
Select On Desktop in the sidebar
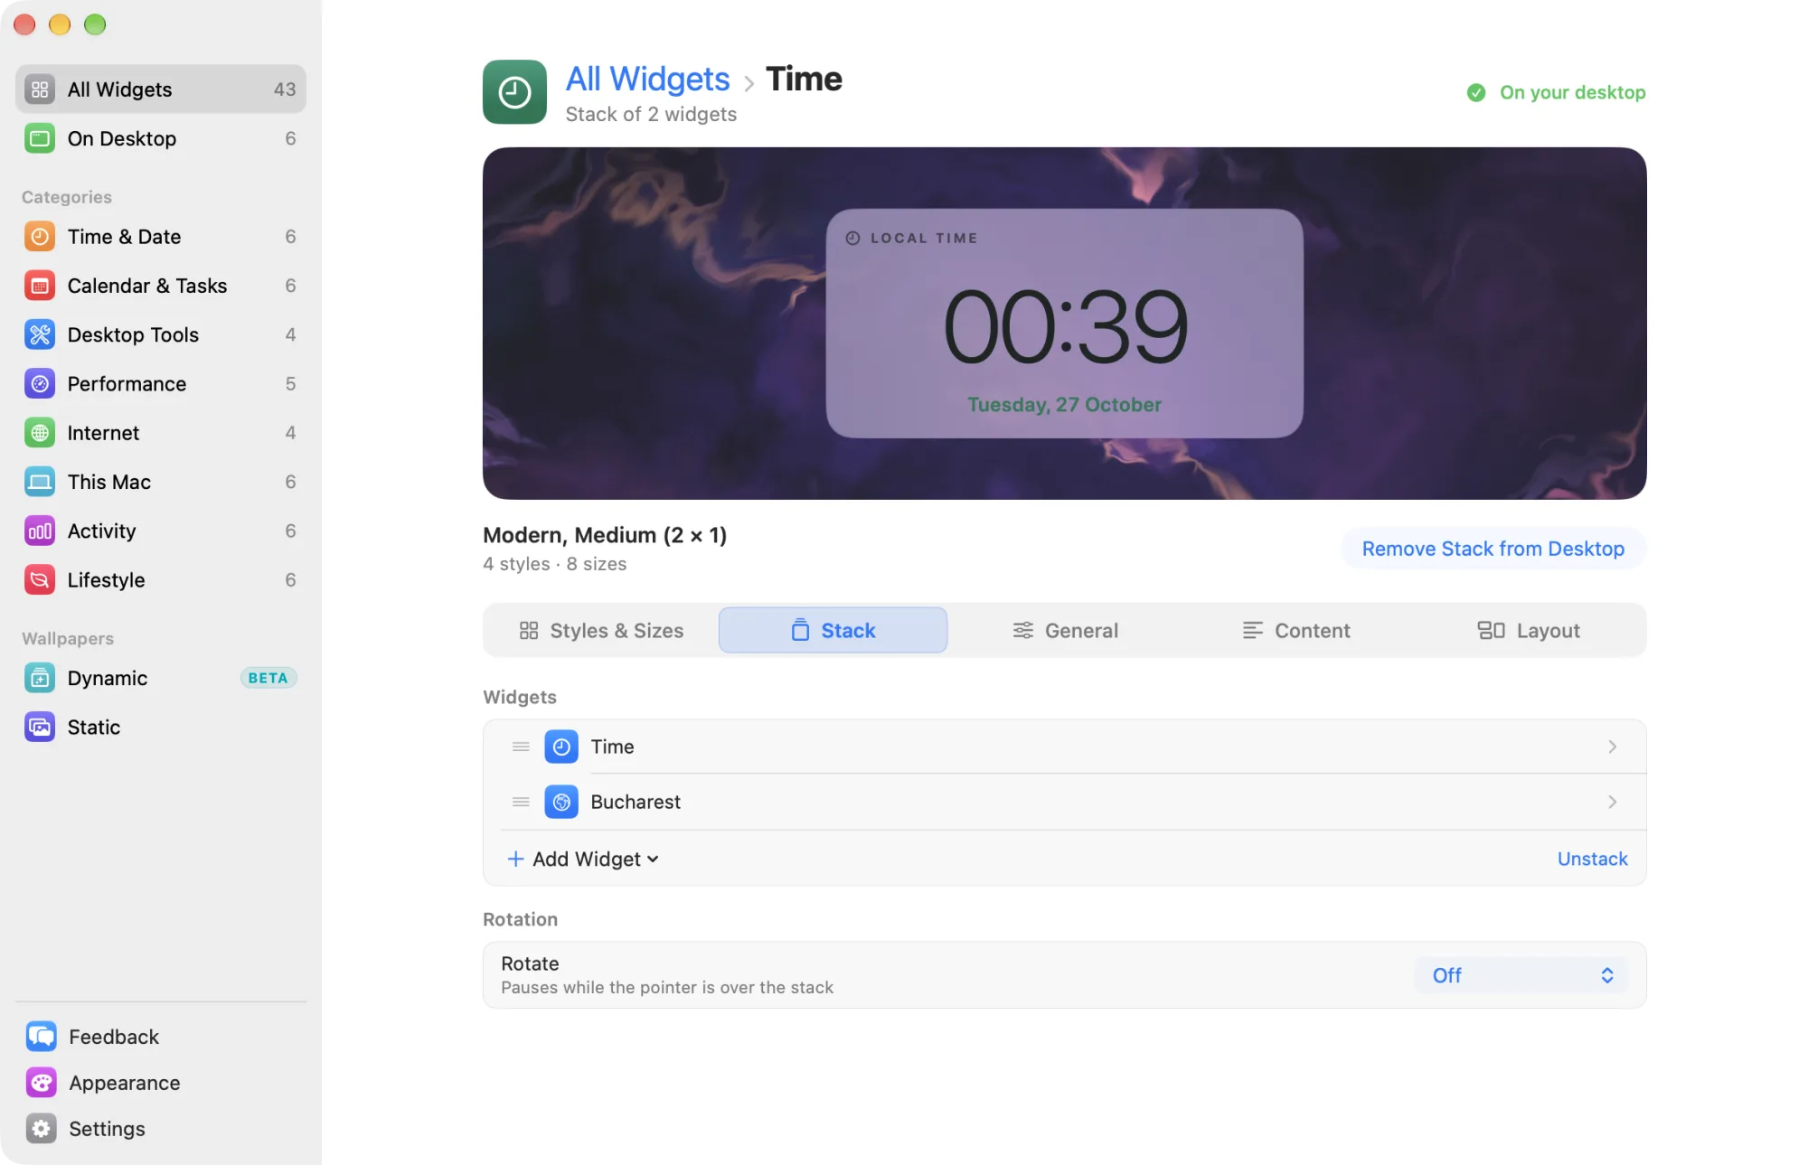click(160, 138)
